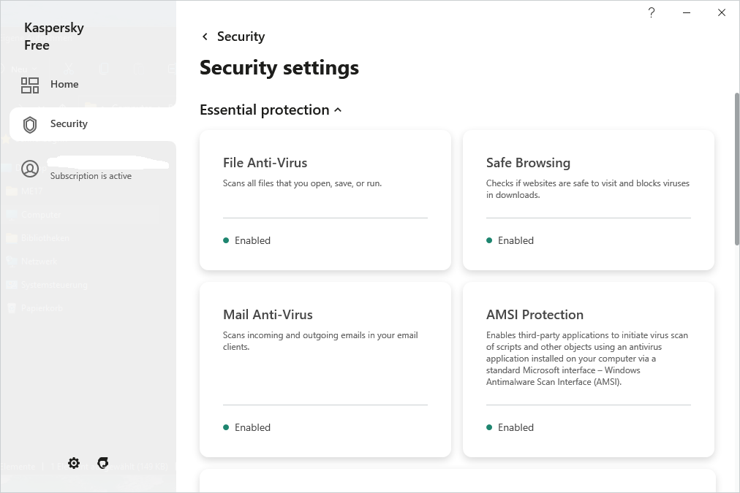Open help with the question mark icon
Screen dimensions: 740x493
652,12
